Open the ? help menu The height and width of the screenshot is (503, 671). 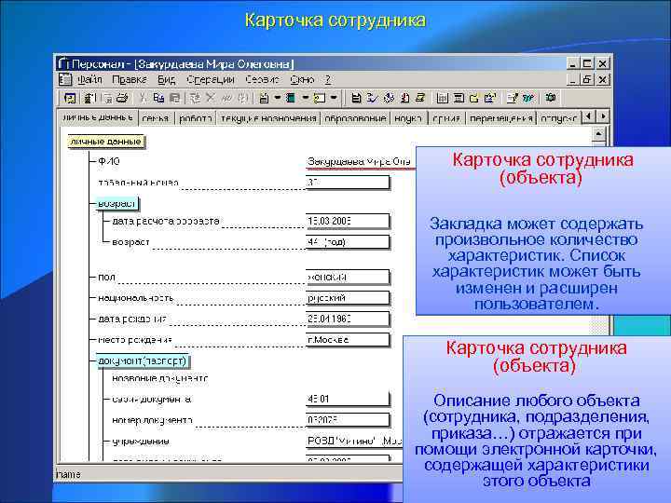[x=328, y=79]
